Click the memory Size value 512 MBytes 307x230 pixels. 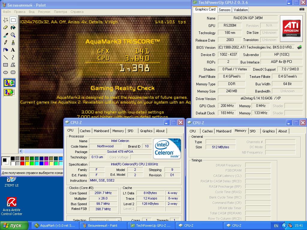pos(220,147)
